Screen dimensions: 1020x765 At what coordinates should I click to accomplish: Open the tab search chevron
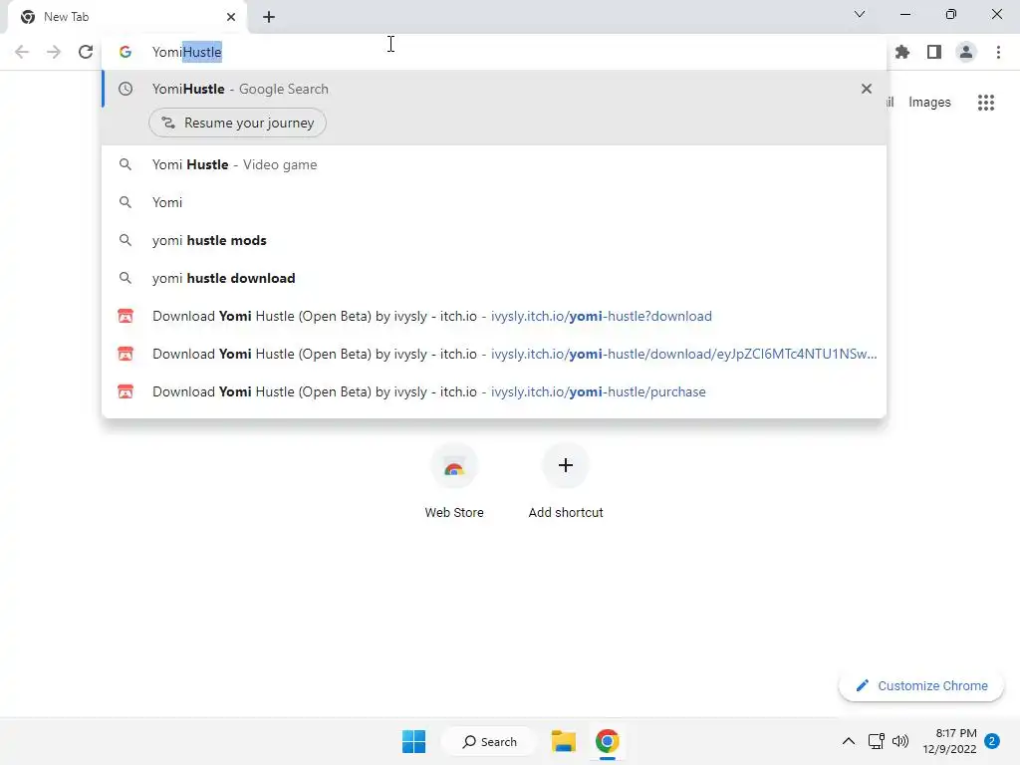(x=860, y=14)
